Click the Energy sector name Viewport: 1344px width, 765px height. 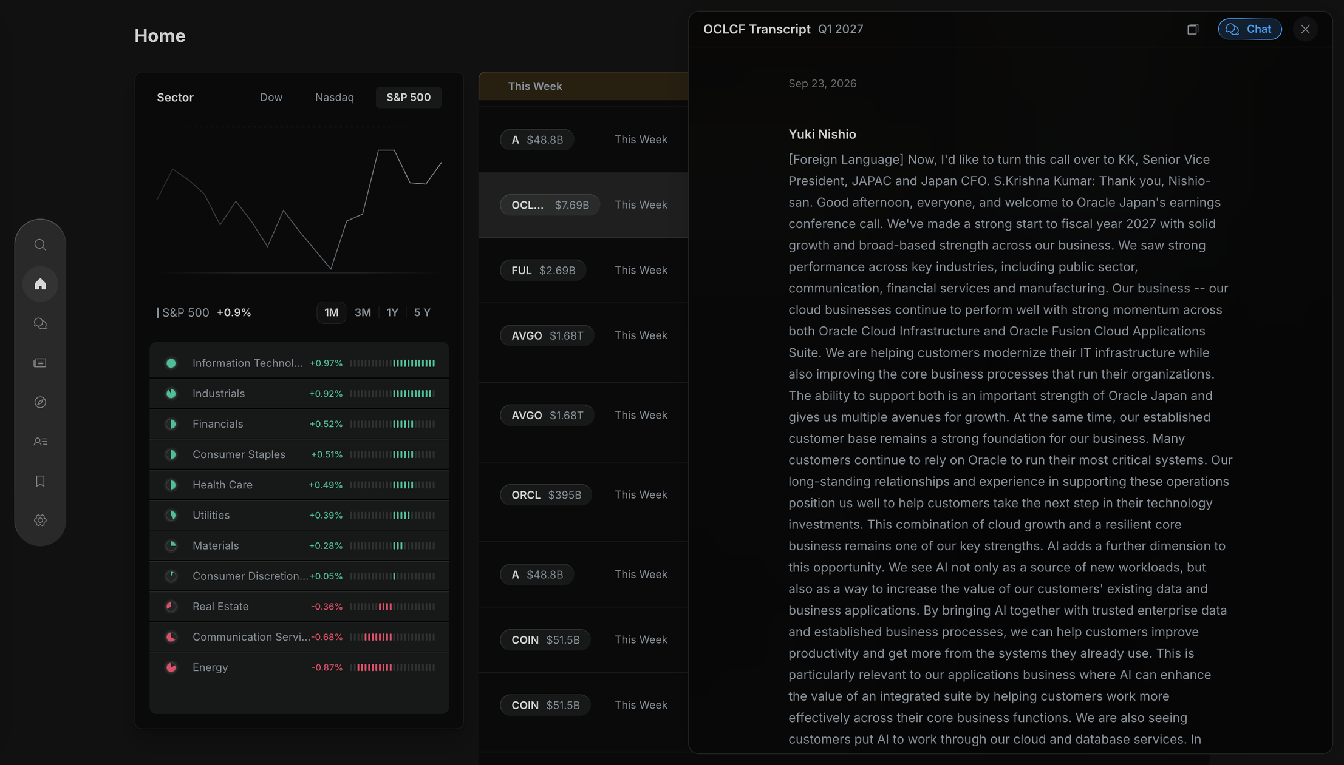(210, 667)
